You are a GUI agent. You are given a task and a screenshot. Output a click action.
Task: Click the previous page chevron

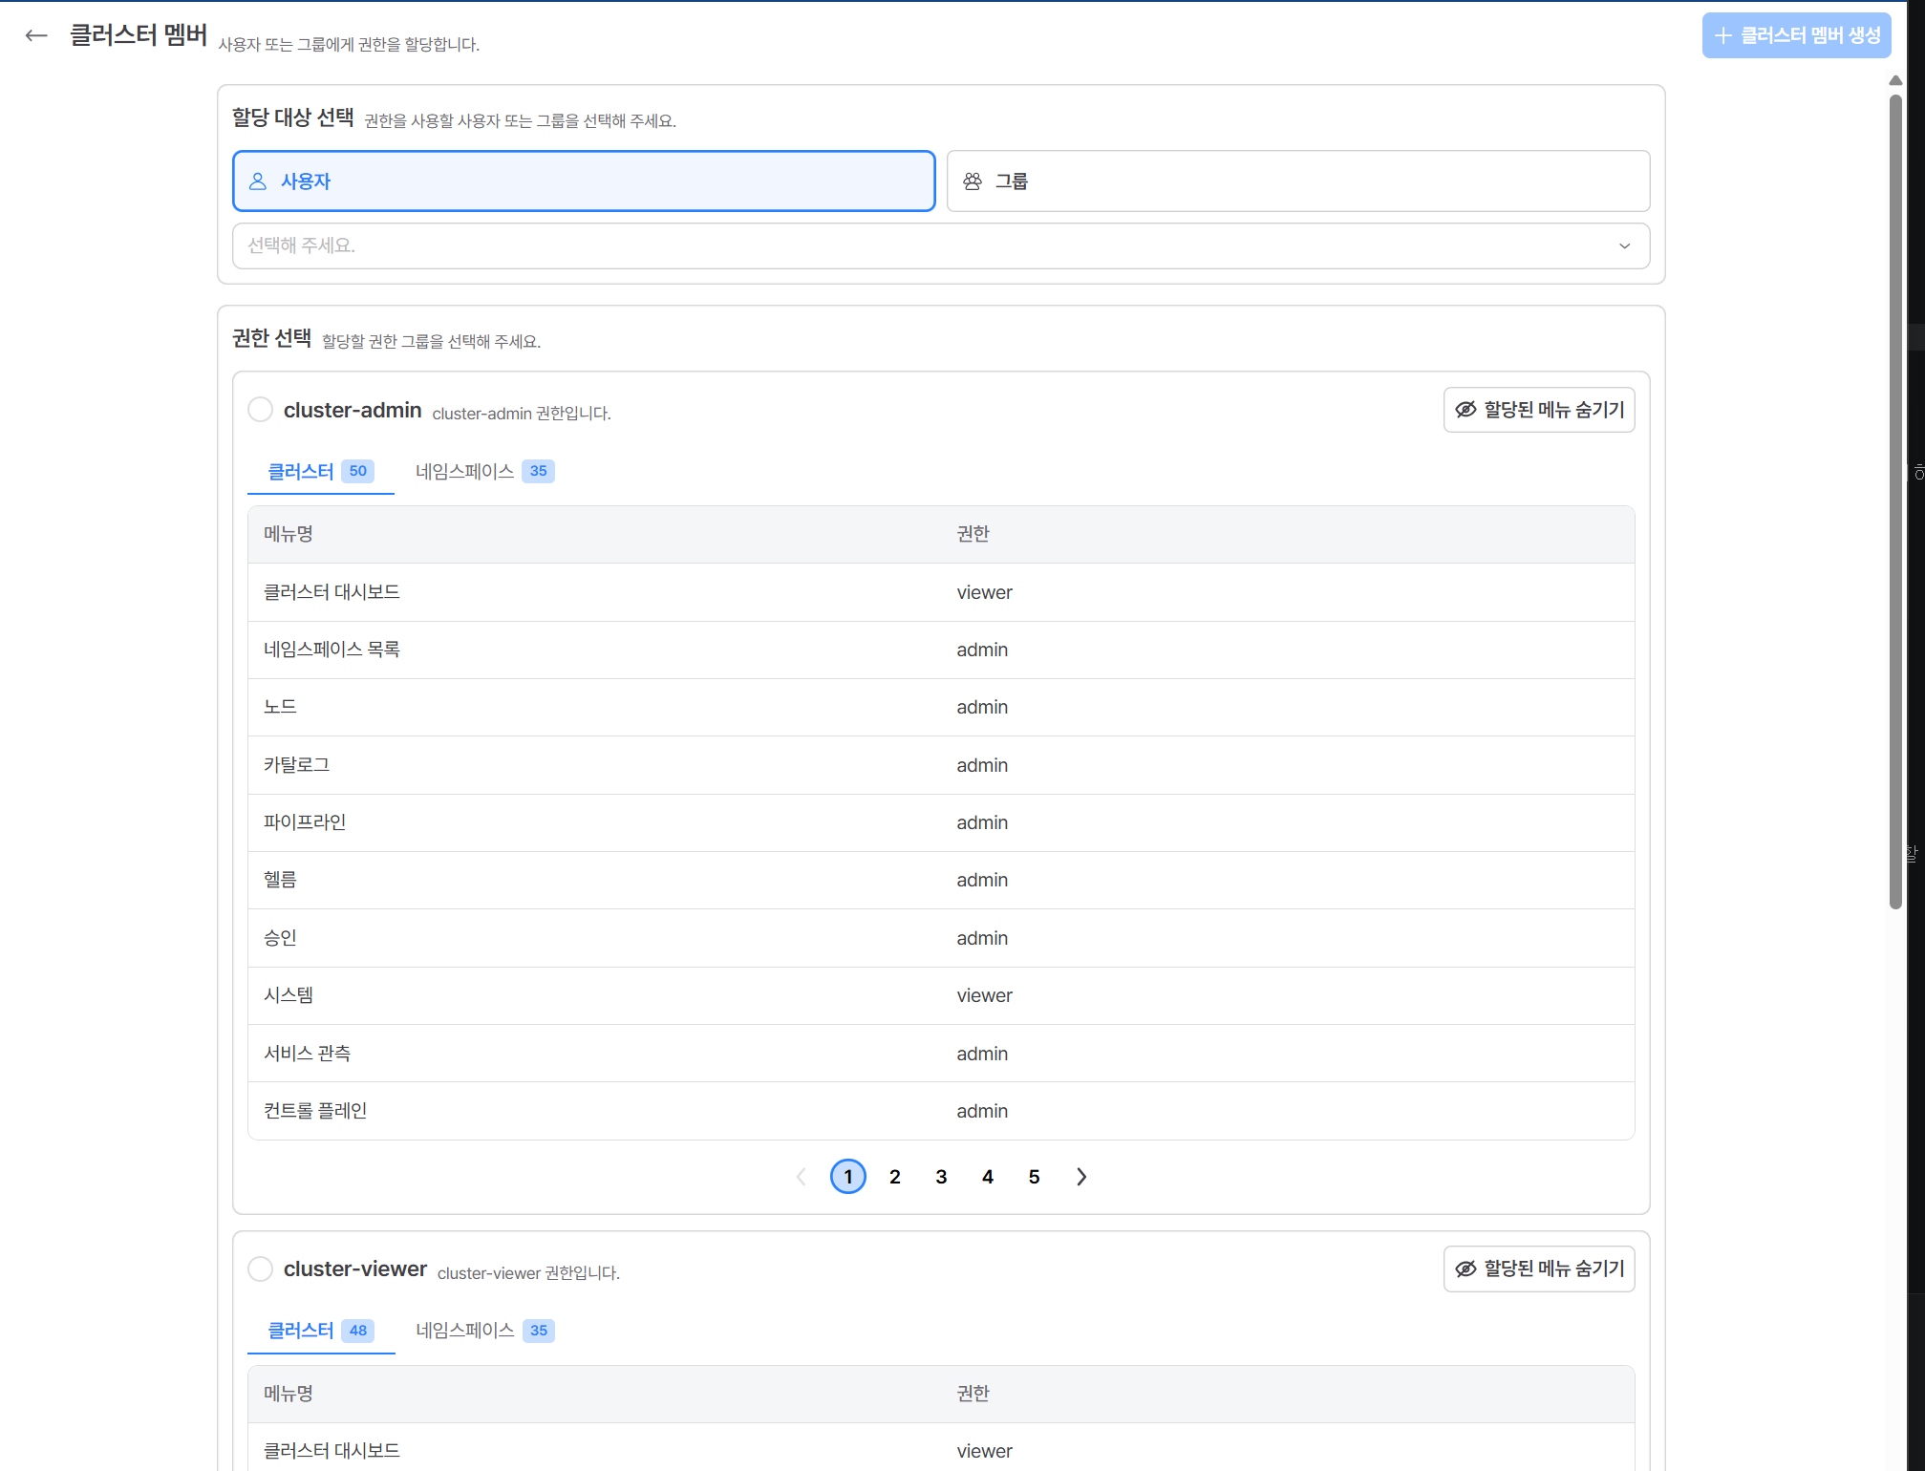(802, 1177)
